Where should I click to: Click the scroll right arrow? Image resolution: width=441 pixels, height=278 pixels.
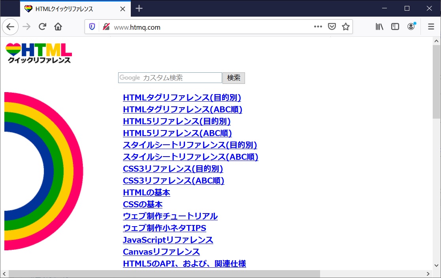pyautogui.click(x=428, y=274)
